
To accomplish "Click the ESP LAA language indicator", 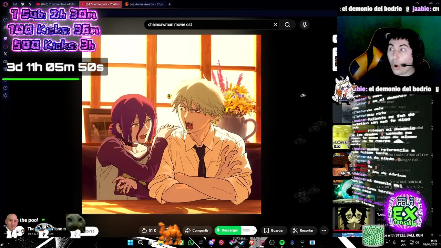I will 403,242.
